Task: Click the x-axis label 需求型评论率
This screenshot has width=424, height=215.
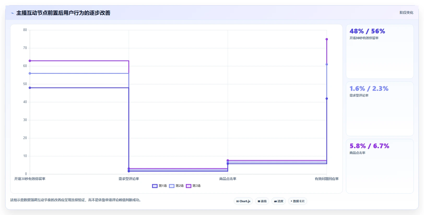Action: click(x=129, y=179)
